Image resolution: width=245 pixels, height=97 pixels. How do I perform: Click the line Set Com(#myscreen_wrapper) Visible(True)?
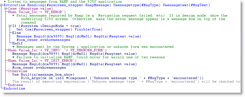(59, 29)
